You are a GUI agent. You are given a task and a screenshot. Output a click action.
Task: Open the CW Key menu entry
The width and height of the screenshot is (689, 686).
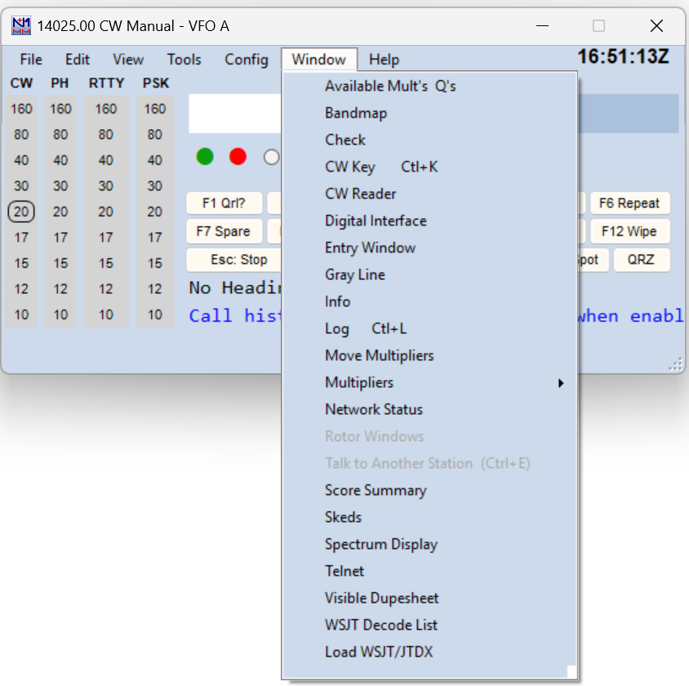(x=350, y=167)
